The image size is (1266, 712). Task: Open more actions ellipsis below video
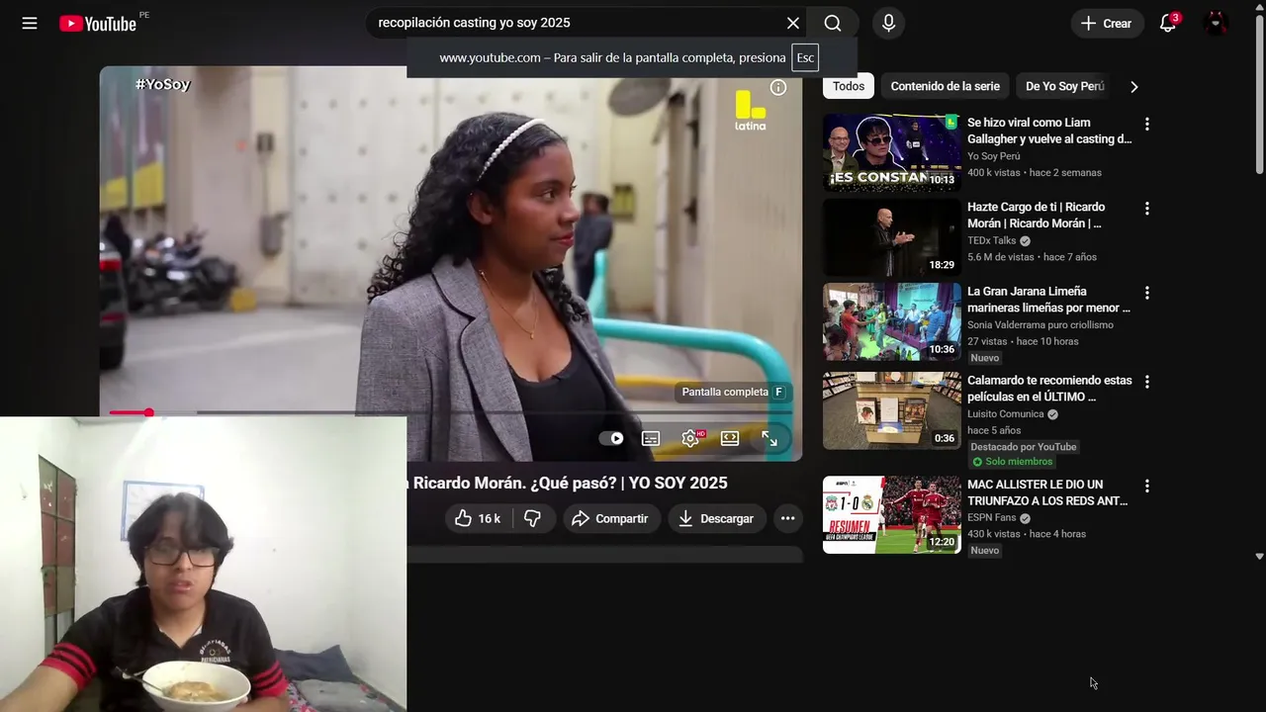click(x=787, y=518)
